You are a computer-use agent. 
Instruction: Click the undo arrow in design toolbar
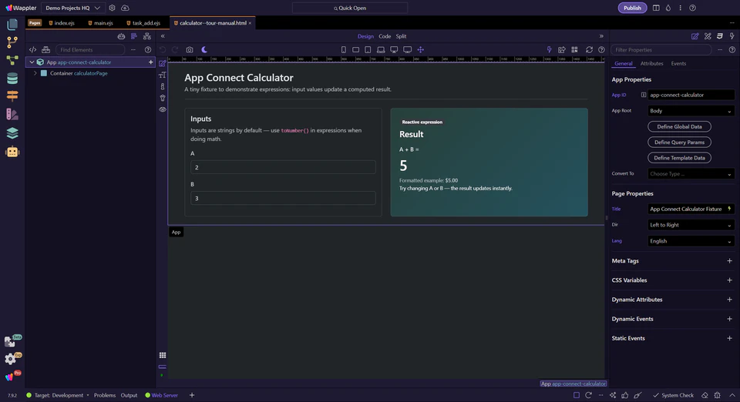coord(163,49)
